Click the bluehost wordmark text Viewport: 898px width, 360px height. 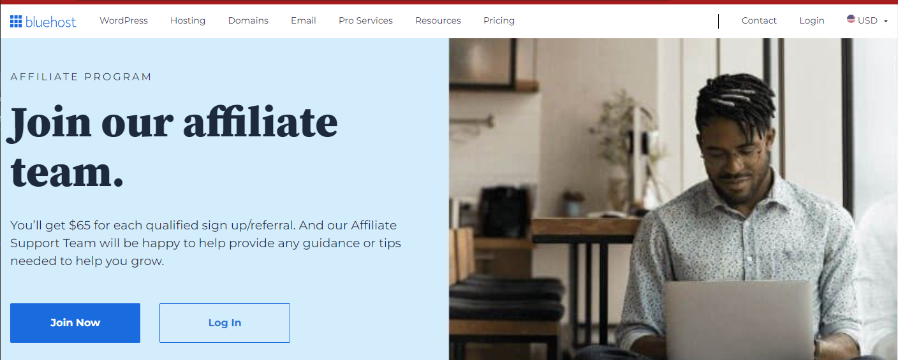coord(51,22)
